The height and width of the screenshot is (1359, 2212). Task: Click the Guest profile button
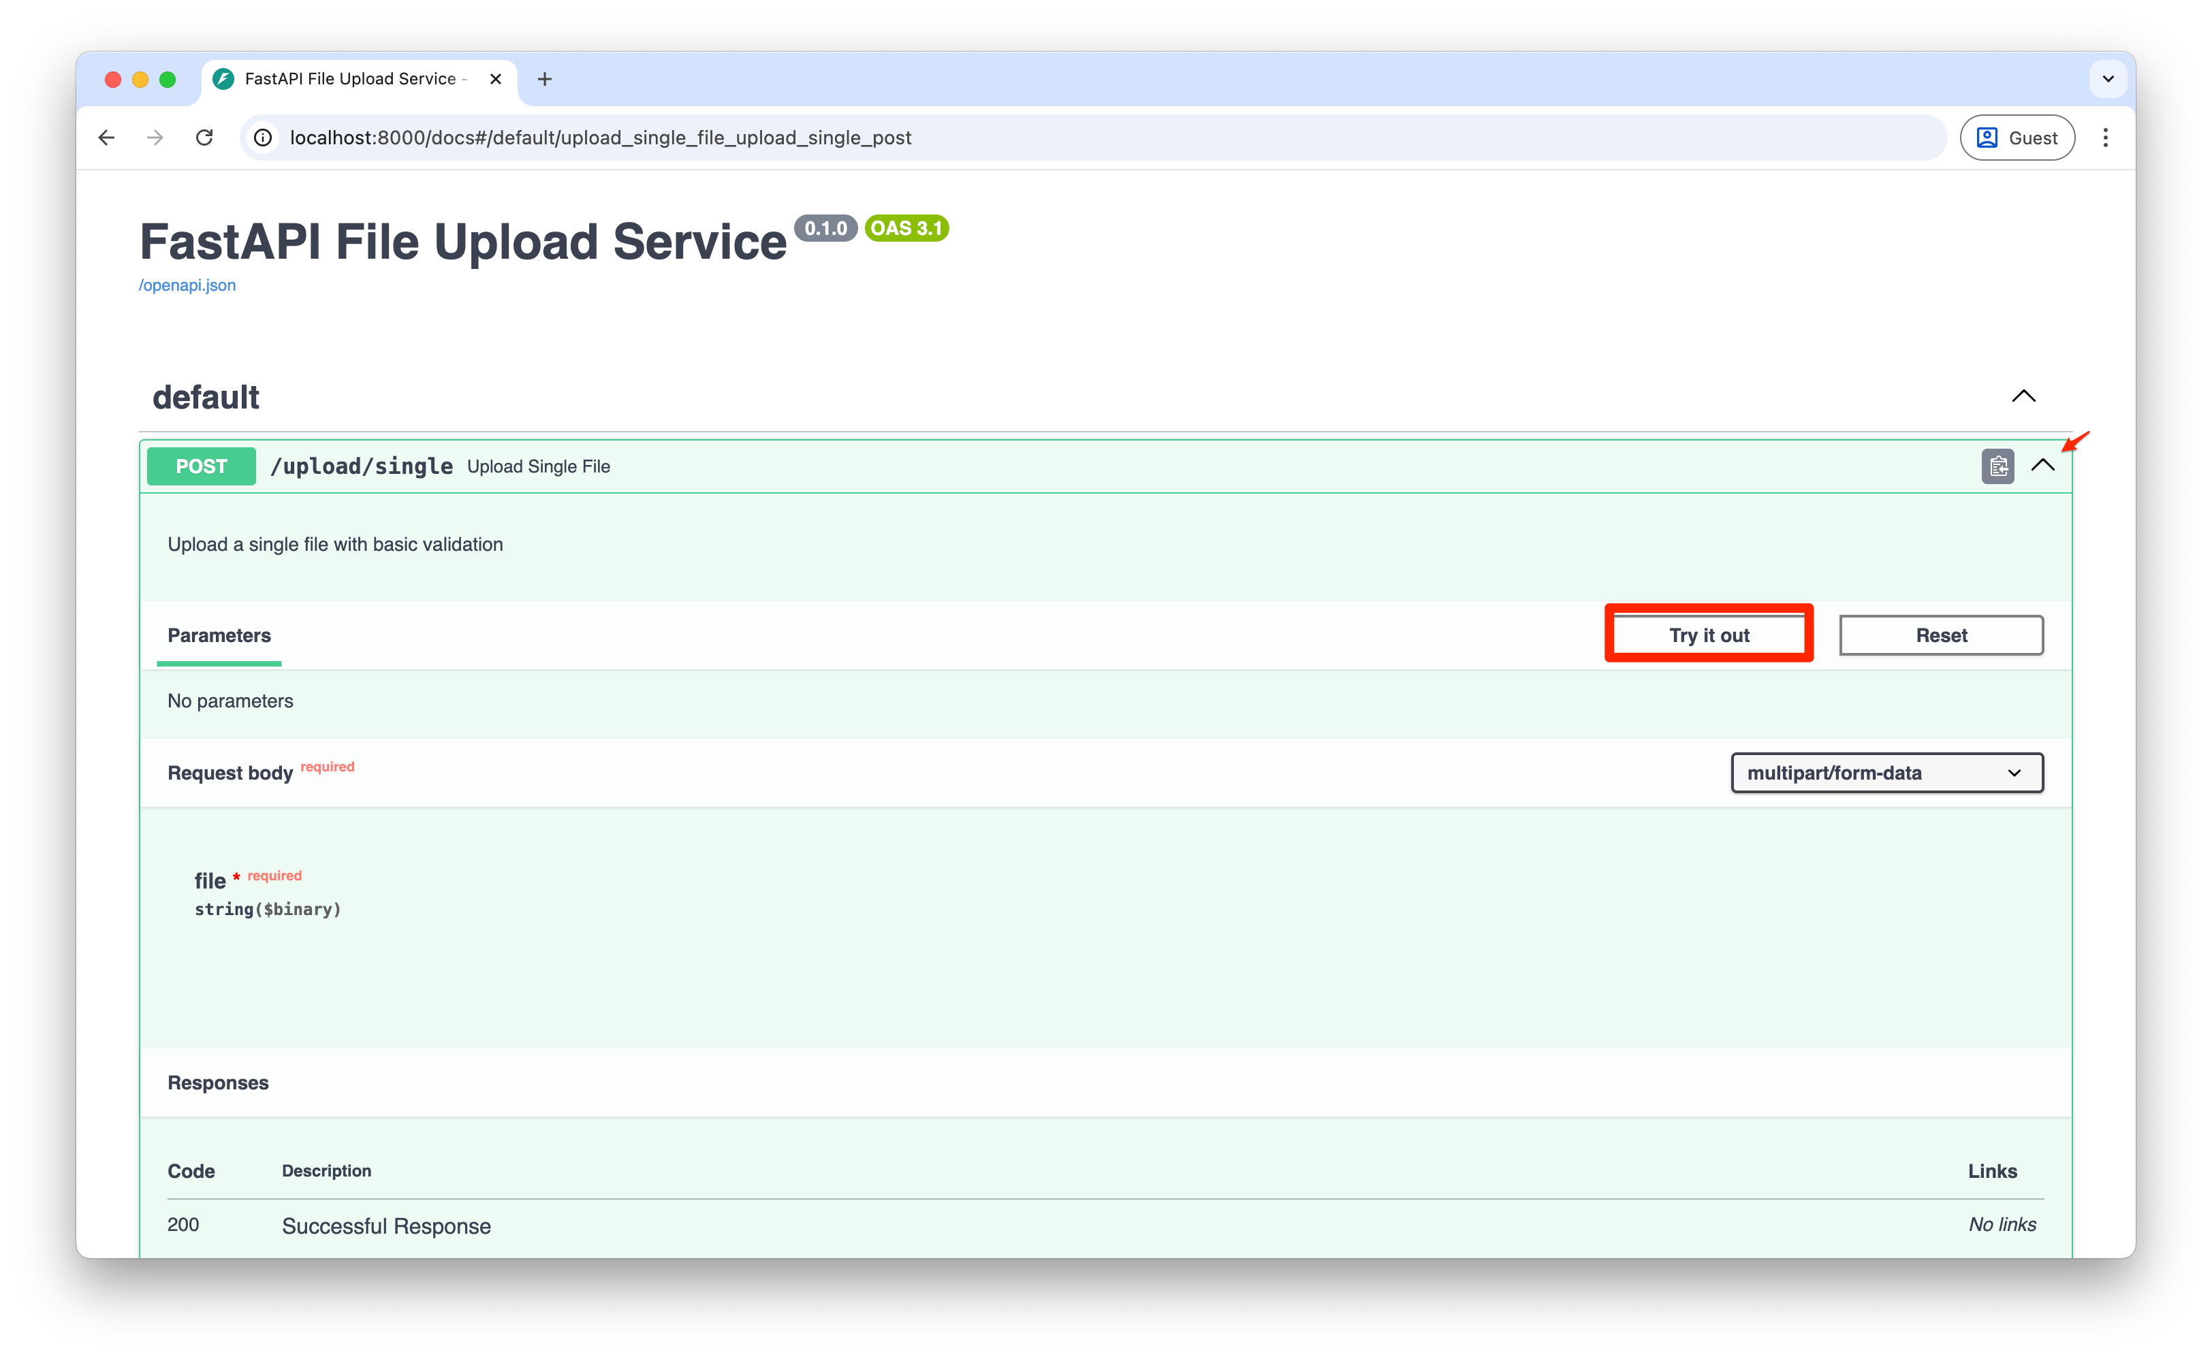(2017, 138)
